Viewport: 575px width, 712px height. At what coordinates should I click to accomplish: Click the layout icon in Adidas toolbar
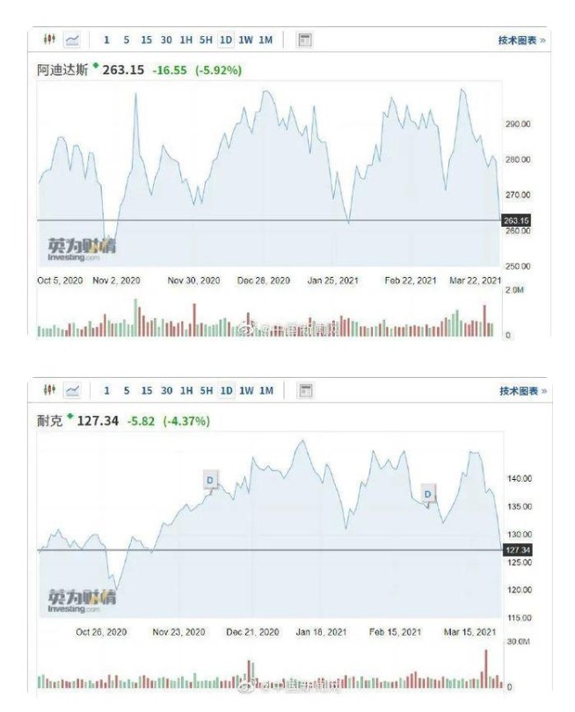pos(305,40)
